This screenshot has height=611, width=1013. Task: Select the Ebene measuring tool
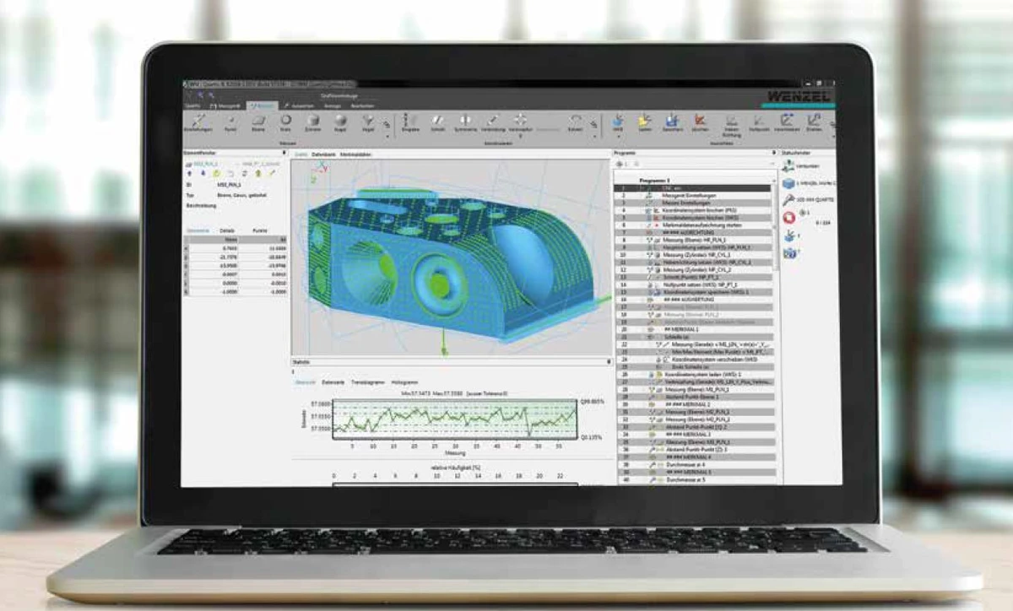pos(259,123)
